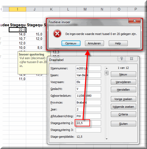Click Stagequotering 2 field with 22,5

click(x=88, y=123)
